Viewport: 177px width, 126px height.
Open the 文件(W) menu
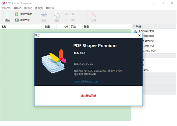6,8
